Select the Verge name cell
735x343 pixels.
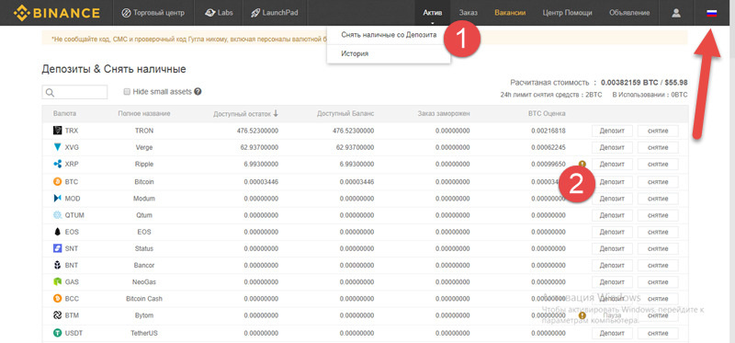pyautogui.click(x=143, y=147)
